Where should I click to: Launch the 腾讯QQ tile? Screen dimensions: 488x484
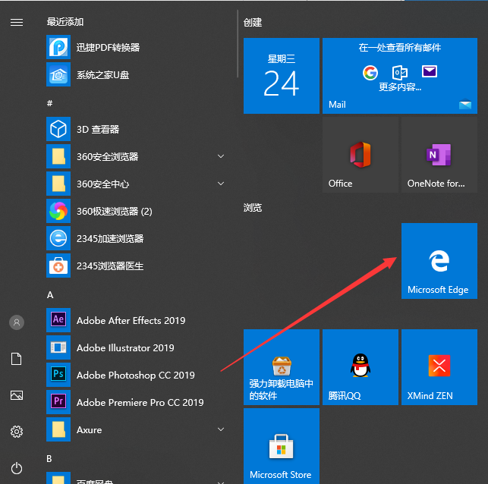[360, 367]
